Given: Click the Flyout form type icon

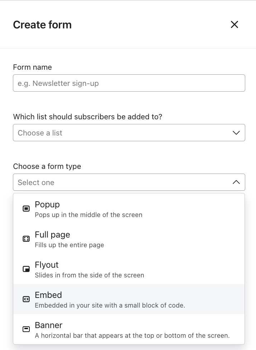Looking at the screenshot, I should (x=26, y=269).
